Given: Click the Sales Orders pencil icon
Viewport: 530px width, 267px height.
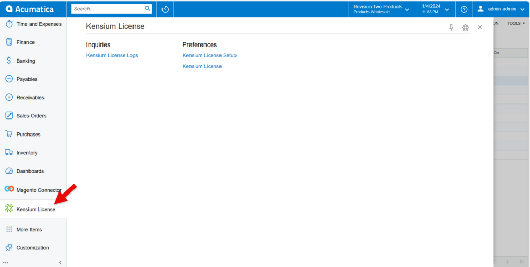Looking at the screenshot, I should pos(9,115).
